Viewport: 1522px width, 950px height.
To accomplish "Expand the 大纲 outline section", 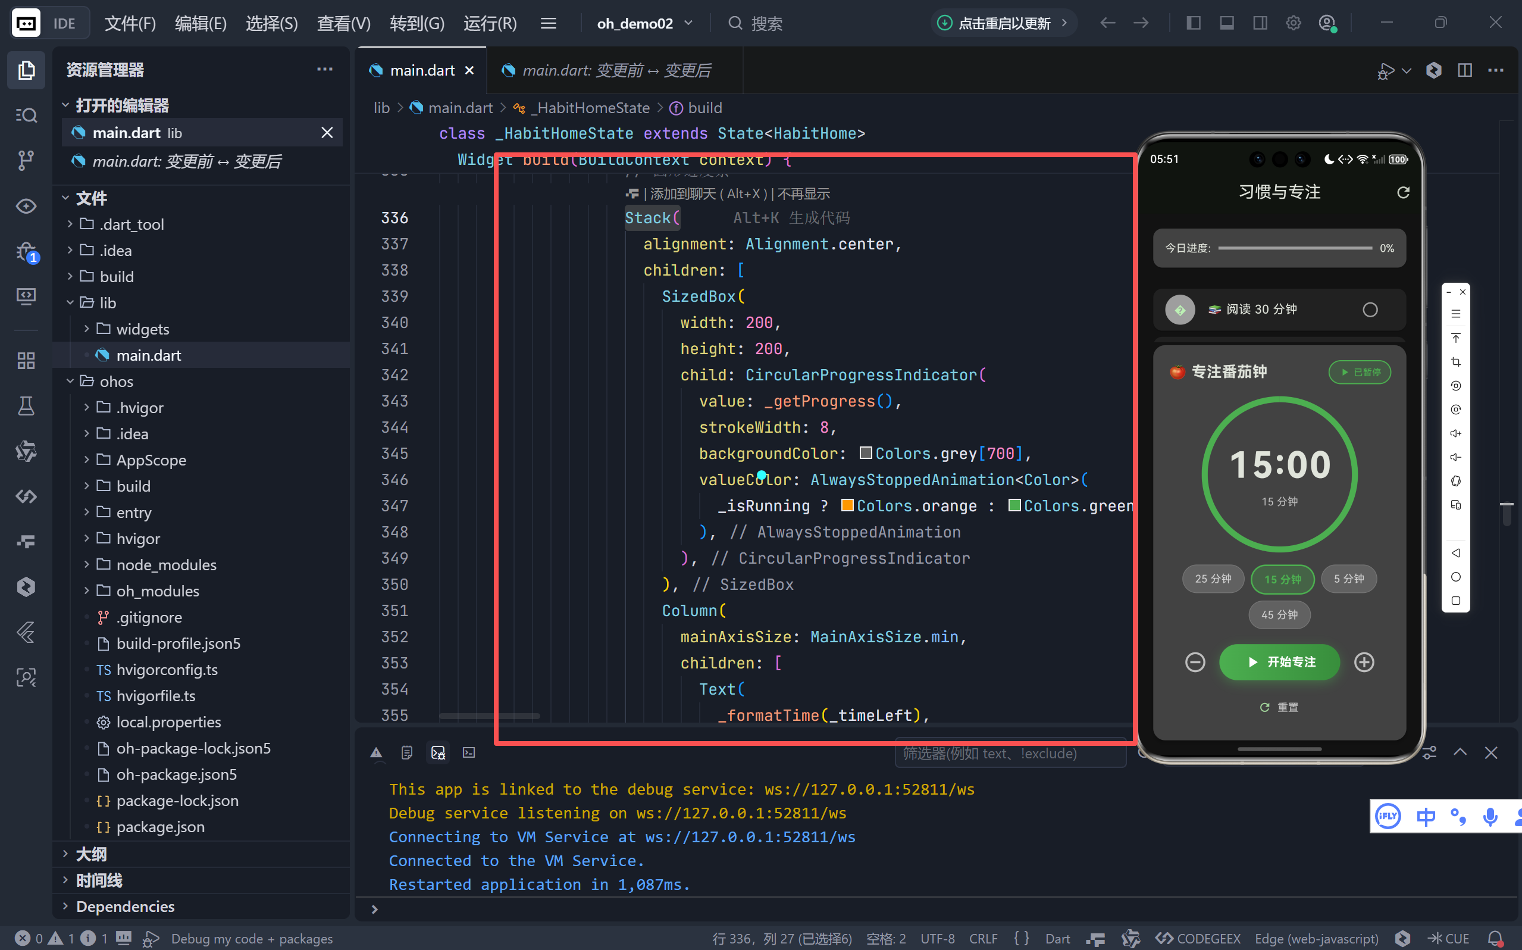I will coord(92,854).
